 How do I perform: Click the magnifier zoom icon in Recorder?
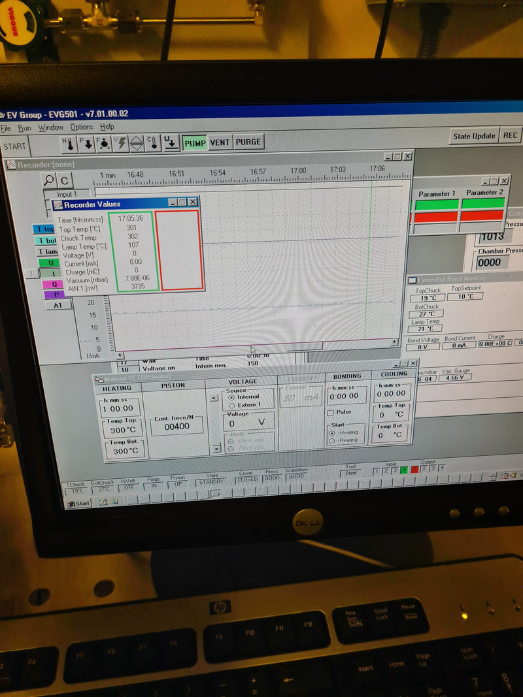click(49, 180)
